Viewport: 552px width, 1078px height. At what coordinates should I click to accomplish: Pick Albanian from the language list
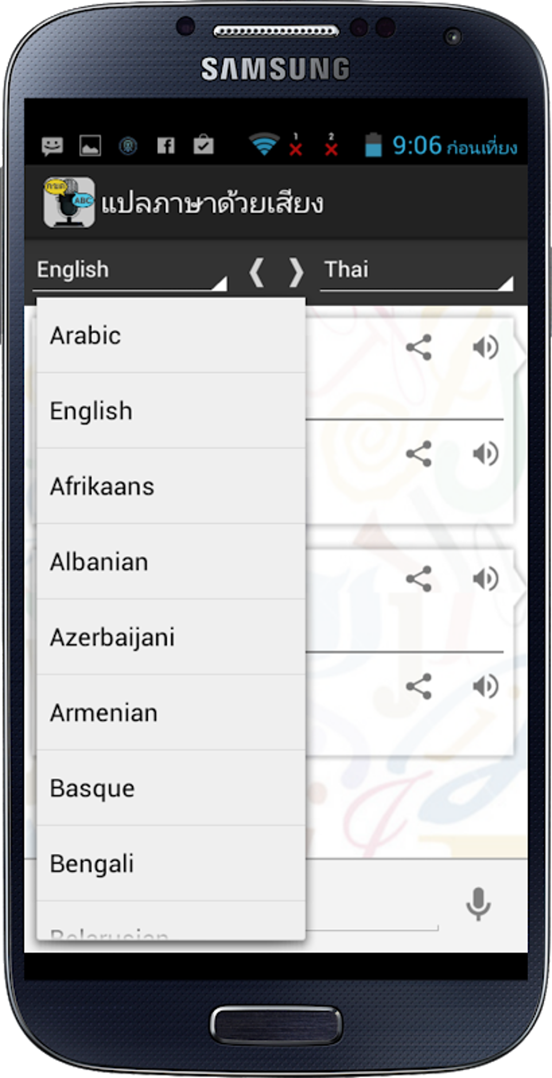click(x=170, y=562)
